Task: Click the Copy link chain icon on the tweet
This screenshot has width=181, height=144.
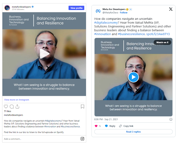Action: tap(120, 126)
